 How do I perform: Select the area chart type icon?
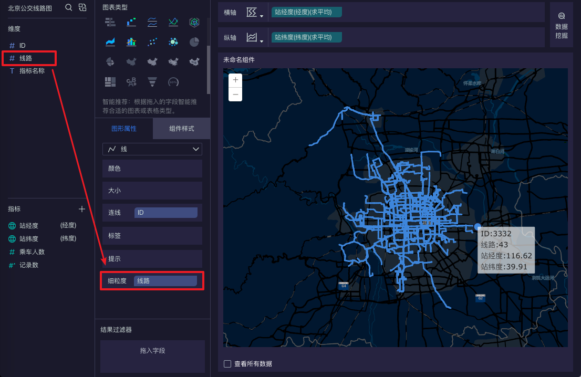[x=110, y=42]
